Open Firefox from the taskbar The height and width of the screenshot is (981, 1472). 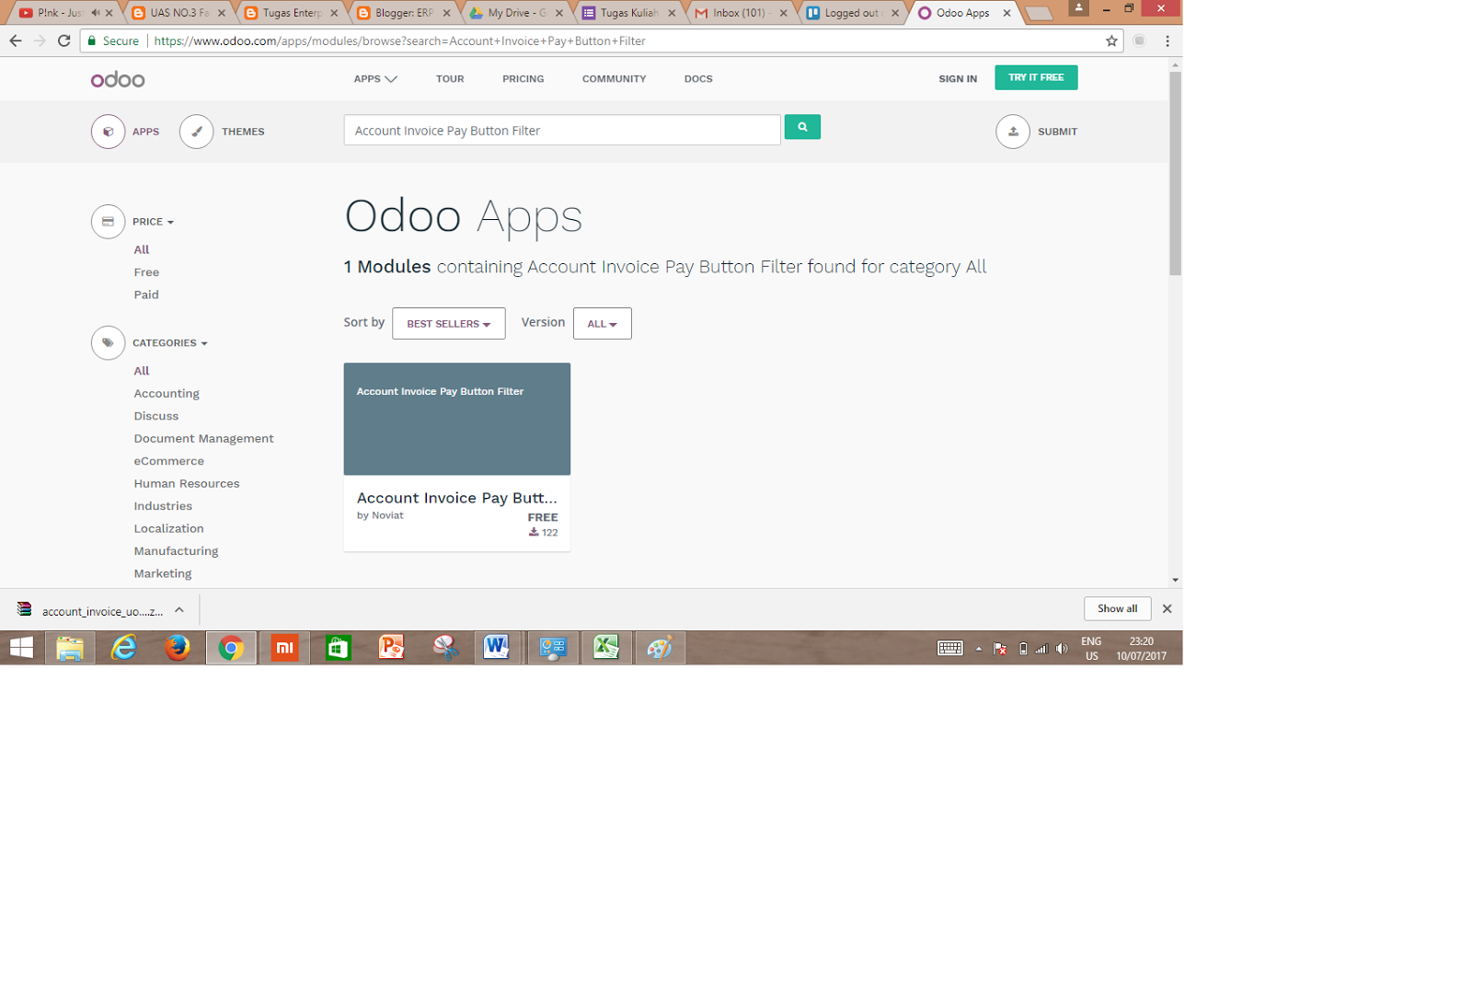coord(178,648)
